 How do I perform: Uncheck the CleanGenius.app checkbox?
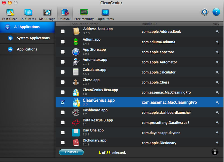point(62,102)
